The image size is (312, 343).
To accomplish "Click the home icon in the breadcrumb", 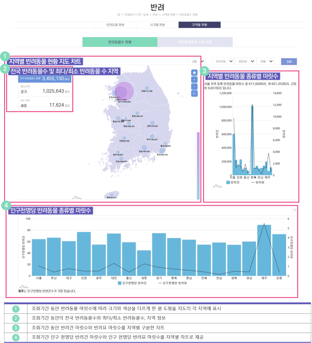I will (119, 14).
